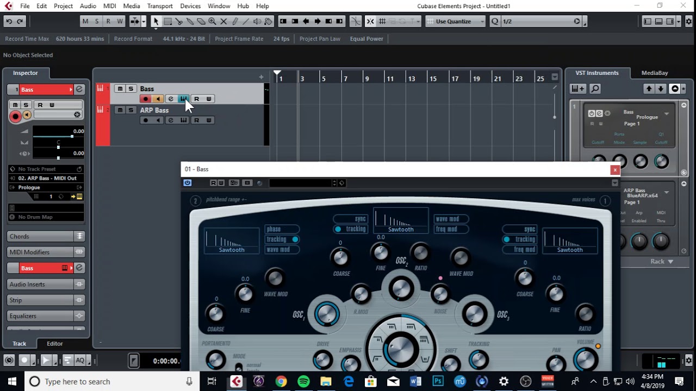Select the Split scissors tool
Screen dimensions: 696x391
tap(179, 21)
